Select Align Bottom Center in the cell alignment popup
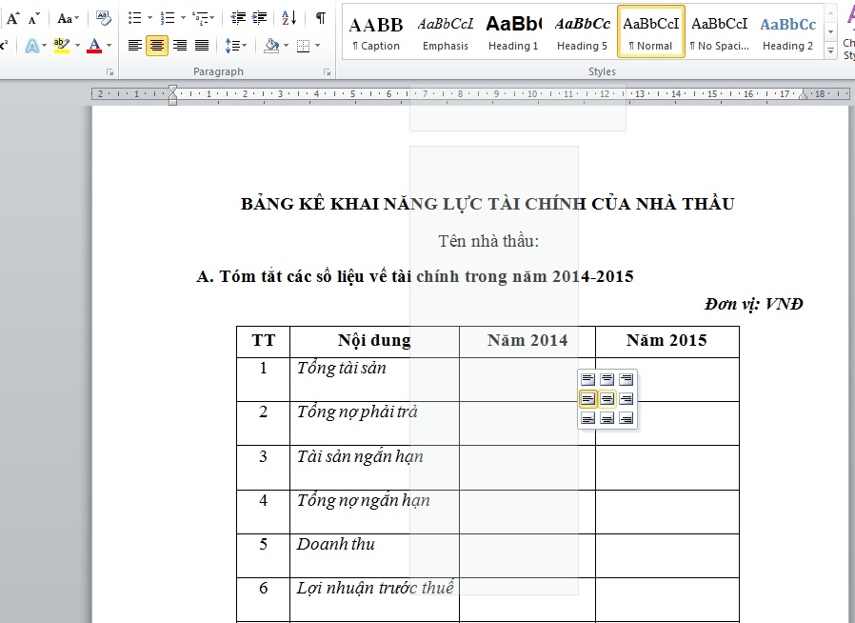The height and width of the screenshot is (623, 855). point(607,418)
